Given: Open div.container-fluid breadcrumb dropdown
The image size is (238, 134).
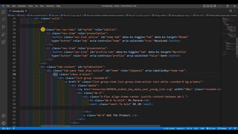Looking at the screenshot, I should [x=37, y=15].
